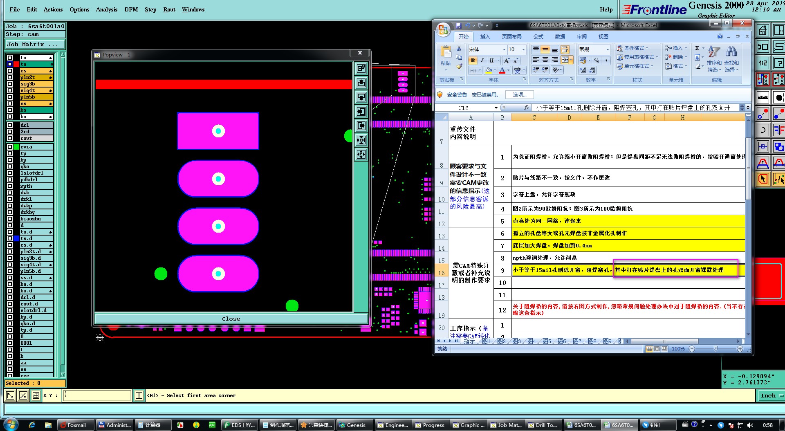Click the Close button in Popview
This screenshot has height=431, width=785.
tap(231, 319)
